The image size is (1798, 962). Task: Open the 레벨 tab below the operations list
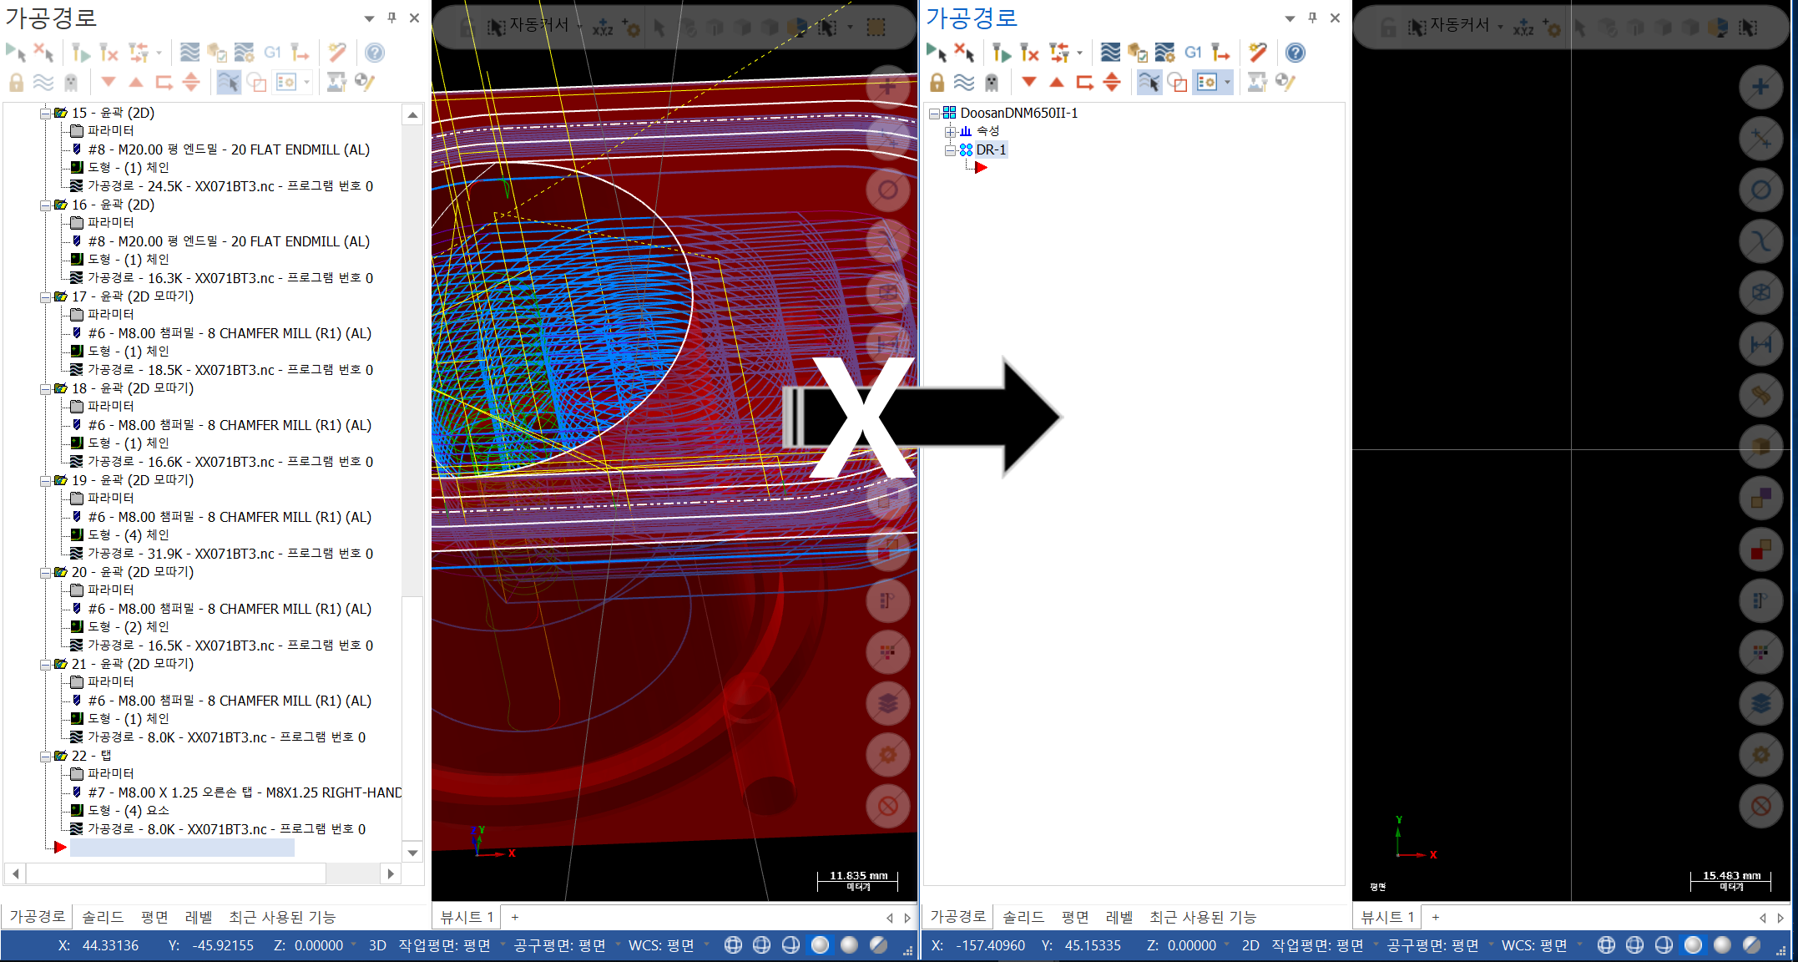198,917
